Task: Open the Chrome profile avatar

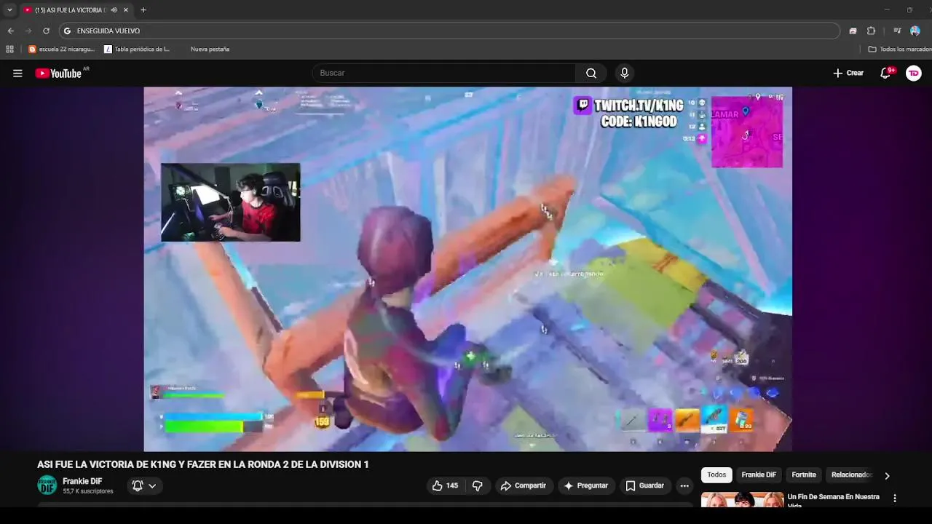Action: tap(915, 31)
